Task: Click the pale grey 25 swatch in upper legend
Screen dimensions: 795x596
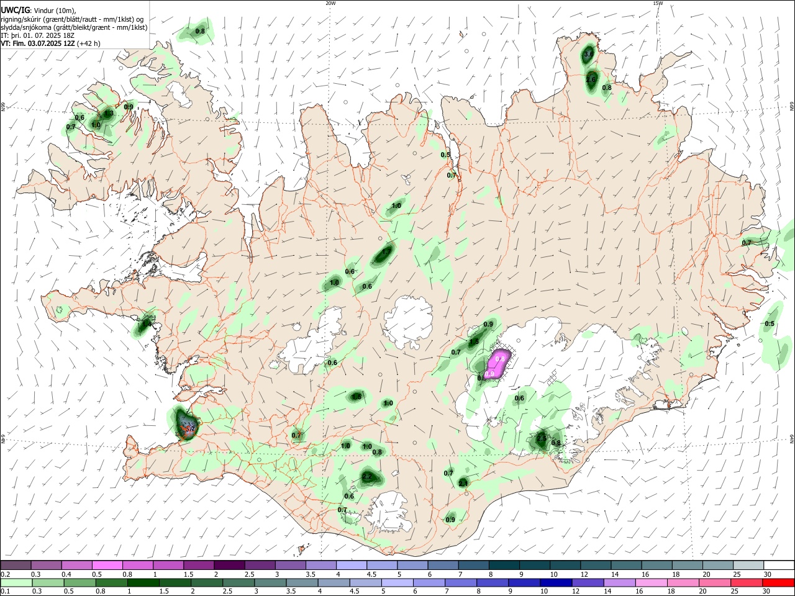Action: tap(748, 564)
